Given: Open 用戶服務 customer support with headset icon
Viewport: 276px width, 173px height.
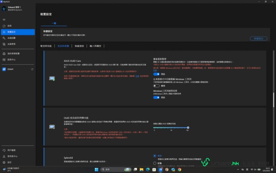Looking at the screenshot, I should pyautogui.click(x=4, y=150).
